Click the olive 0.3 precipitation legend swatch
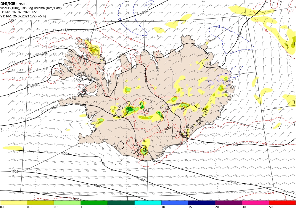296x209 pixels. point(40,203)
